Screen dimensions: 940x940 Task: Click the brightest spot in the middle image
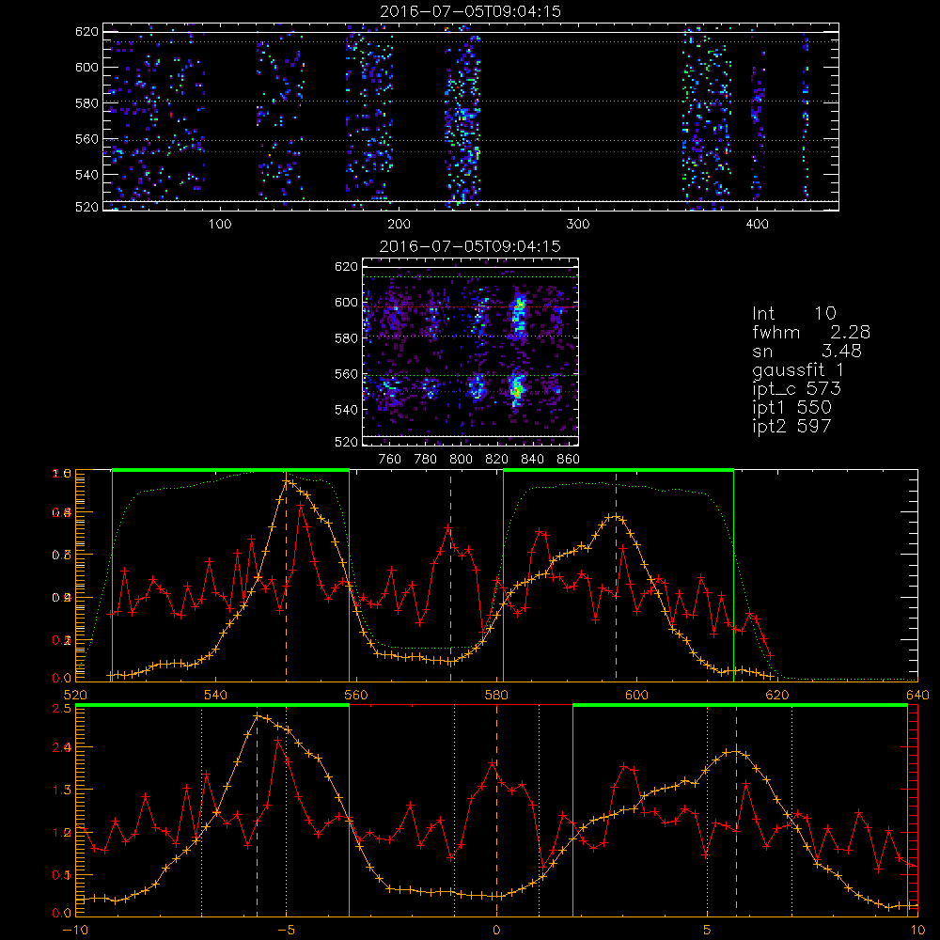pyautogui.click(x=517, y=390)
